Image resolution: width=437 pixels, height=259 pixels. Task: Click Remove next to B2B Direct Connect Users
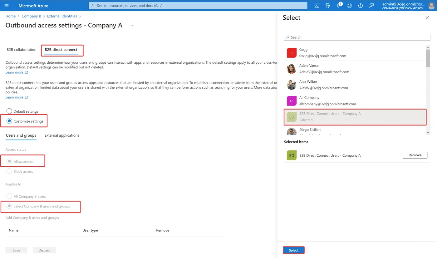(415, 155)
